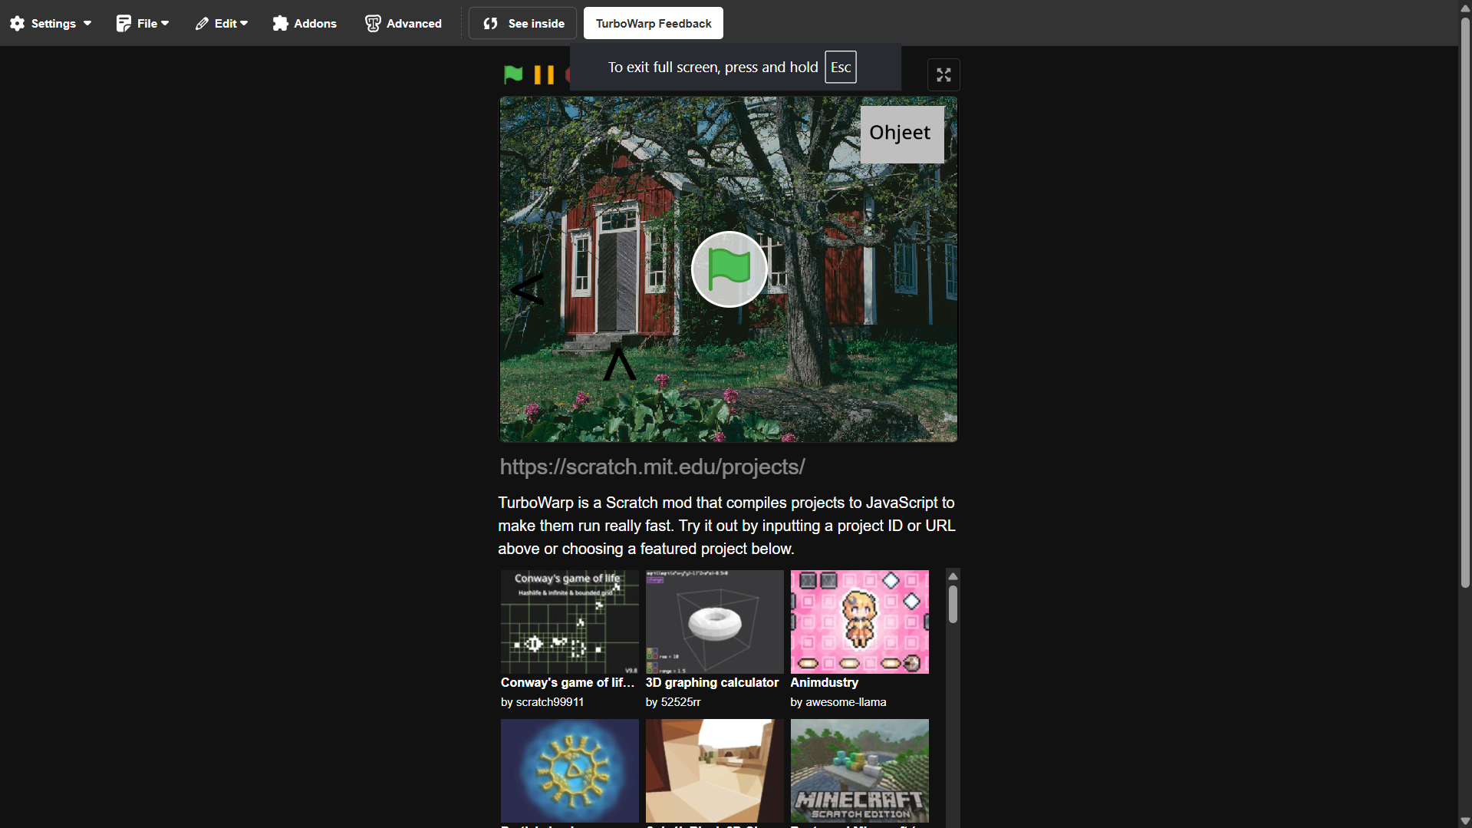1472x828 pixels.
Task: Click the featured projects scrollbar thumb
Action: pos(953,605)
